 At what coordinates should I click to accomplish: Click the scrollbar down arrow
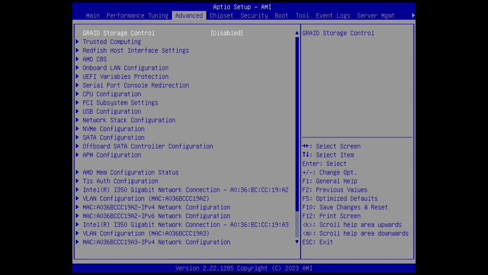pos(297,242)
